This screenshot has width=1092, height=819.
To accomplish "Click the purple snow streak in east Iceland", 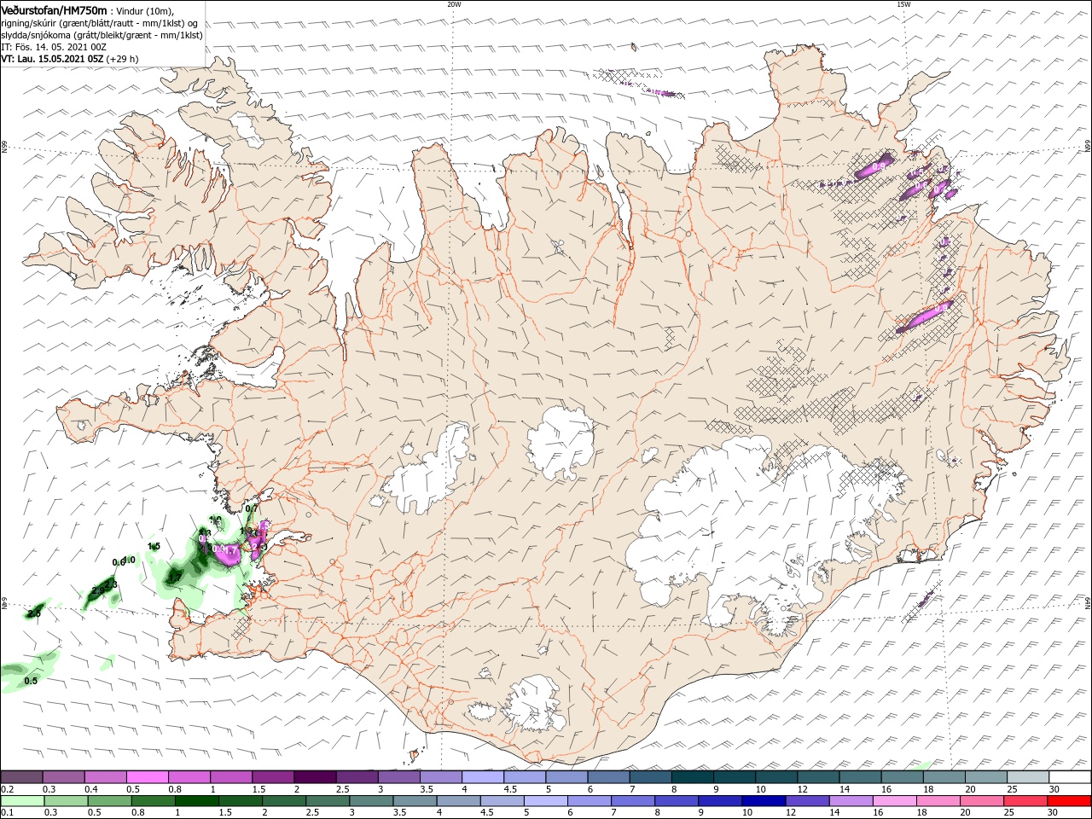I will [924, 317].
